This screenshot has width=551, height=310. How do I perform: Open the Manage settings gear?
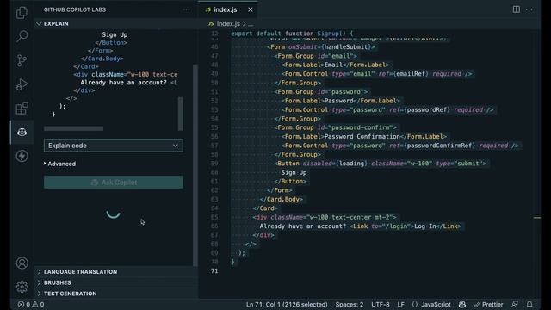[22, 287]
